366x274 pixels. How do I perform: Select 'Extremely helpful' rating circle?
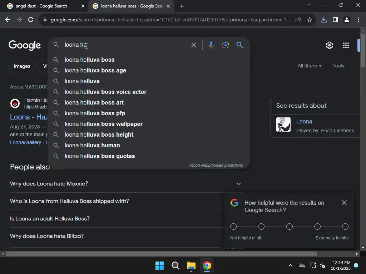pos(345,227)
